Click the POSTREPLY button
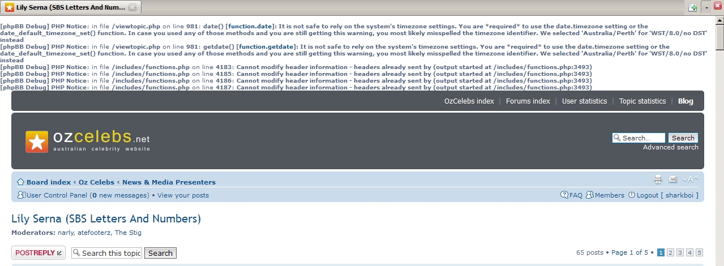 [x=38, y=253]
